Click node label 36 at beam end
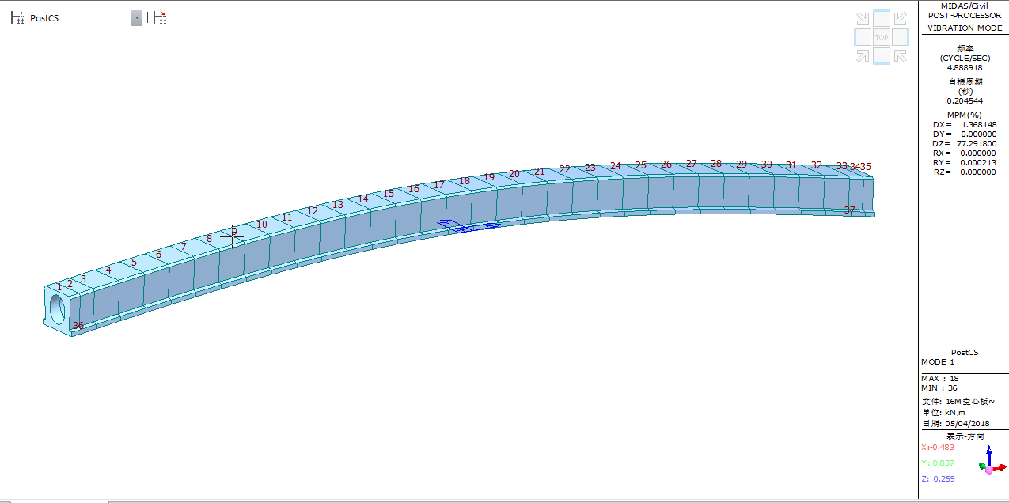This screenshot has width=1009, height=503. 78,326
